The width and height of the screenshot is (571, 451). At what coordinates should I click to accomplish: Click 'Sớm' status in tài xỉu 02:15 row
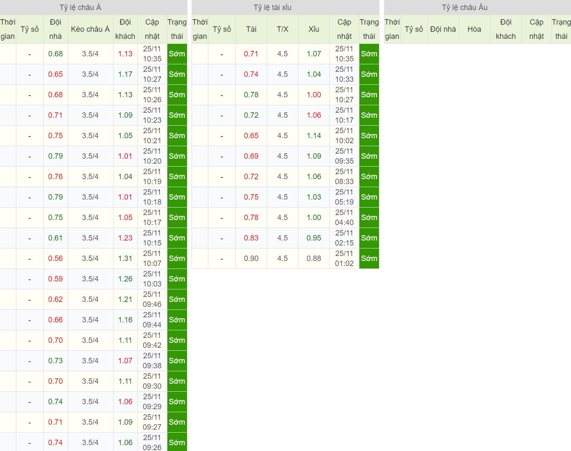(x=369, y=238)
